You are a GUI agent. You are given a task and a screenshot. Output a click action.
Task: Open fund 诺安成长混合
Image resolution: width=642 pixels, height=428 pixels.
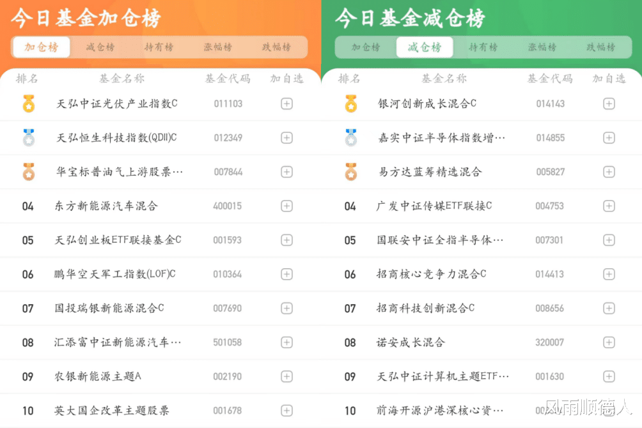pos(411,342)
